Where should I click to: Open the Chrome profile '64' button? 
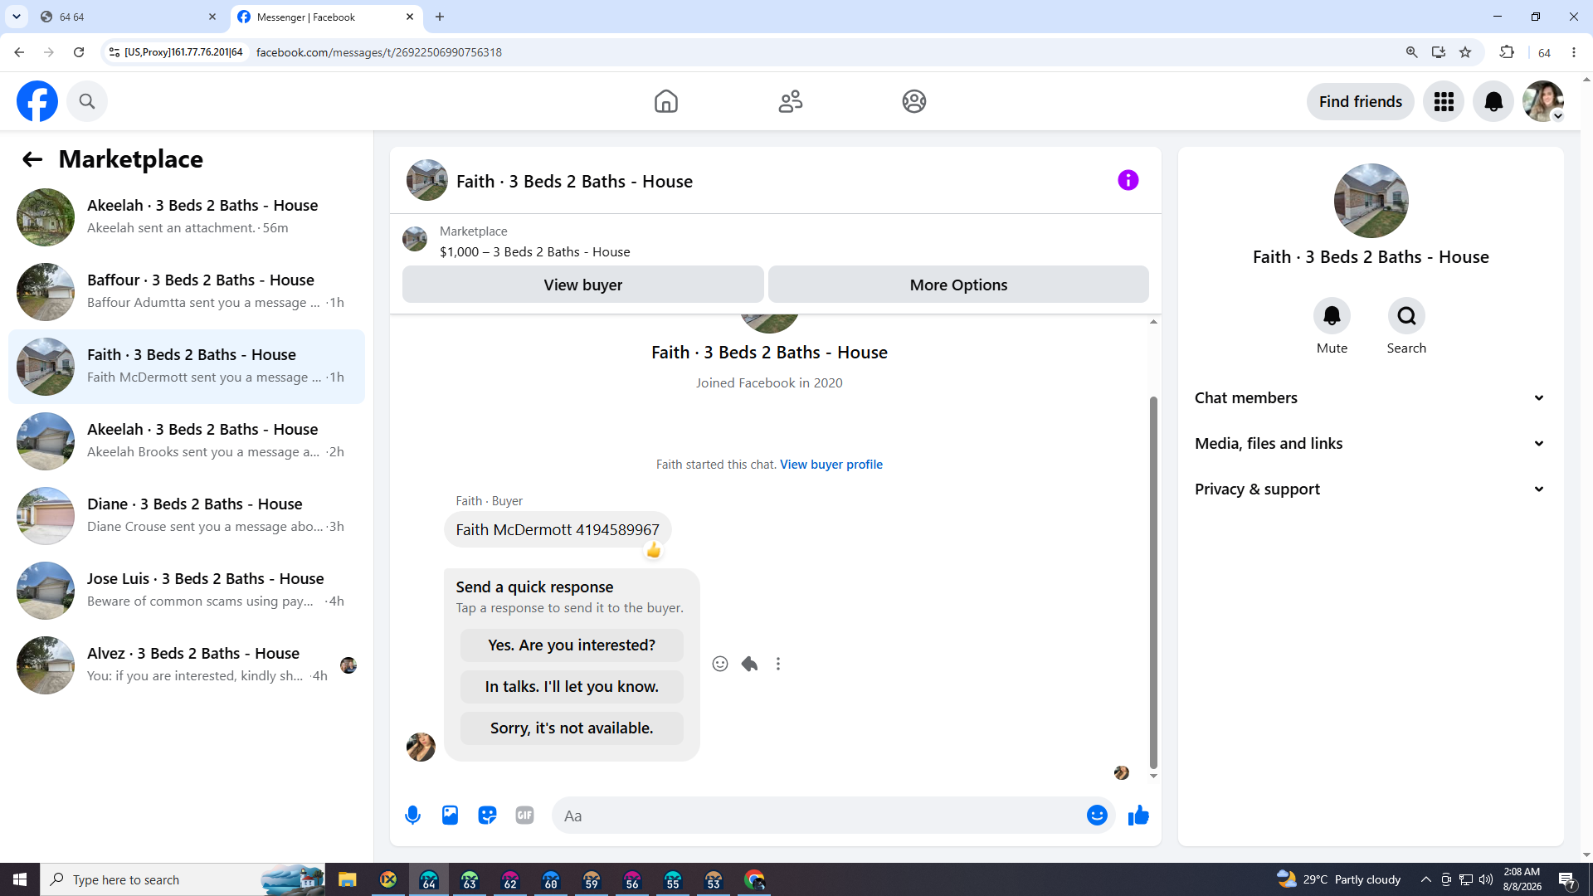1544,52
